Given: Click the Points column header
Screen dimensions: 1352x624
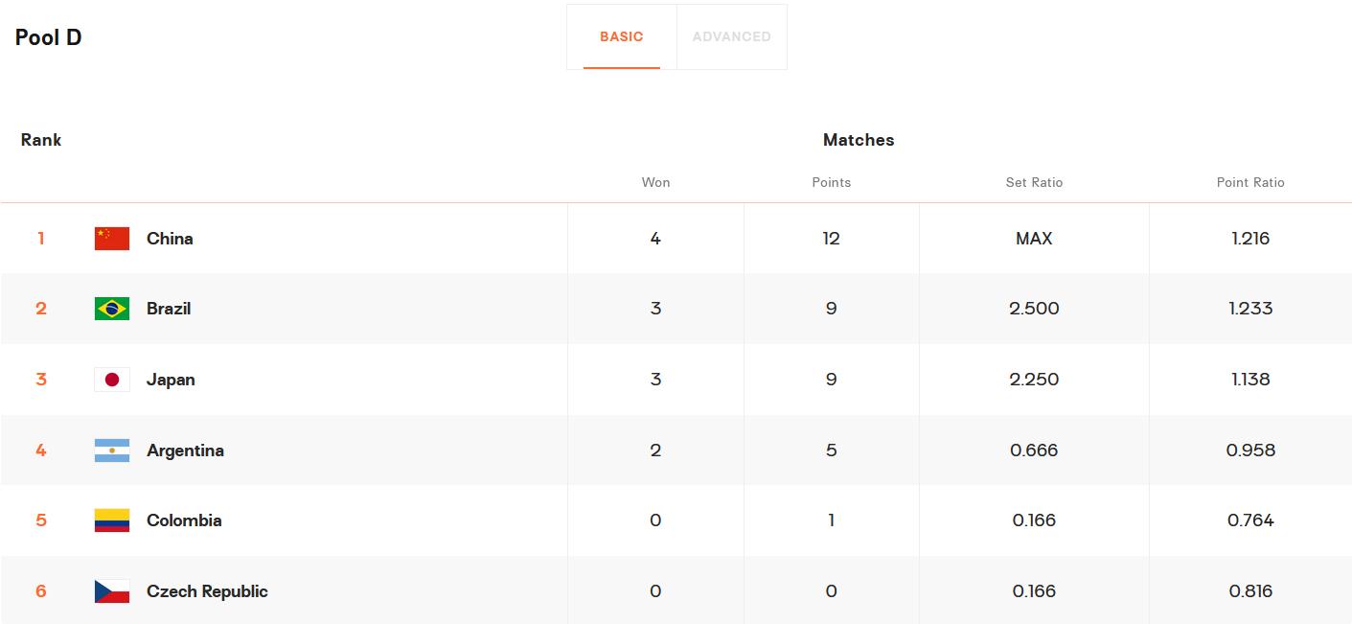Looking at the screenshot, I should pyautogui.click(x=831, y=182).
